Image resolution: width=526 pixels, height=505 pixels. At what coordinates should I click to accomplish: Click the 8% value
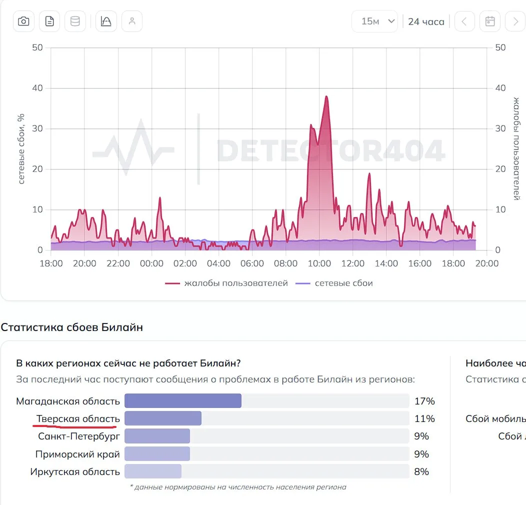pyautogui.click(x=421, y=472)
